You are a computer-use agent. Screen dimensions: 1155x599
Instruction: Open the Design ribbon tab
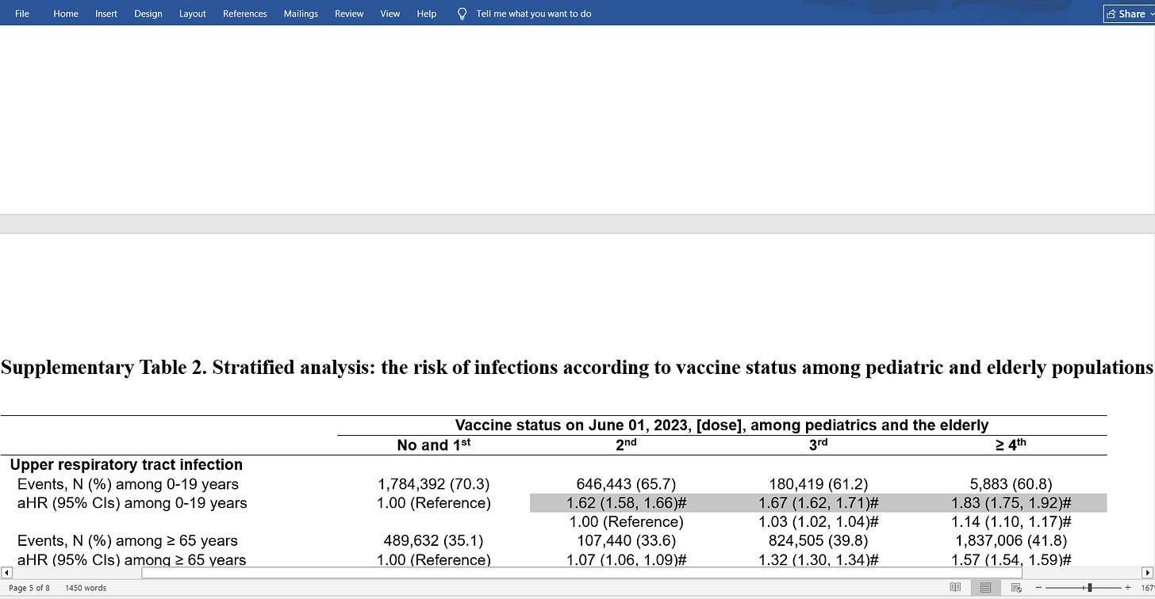(x=148, y=13)
